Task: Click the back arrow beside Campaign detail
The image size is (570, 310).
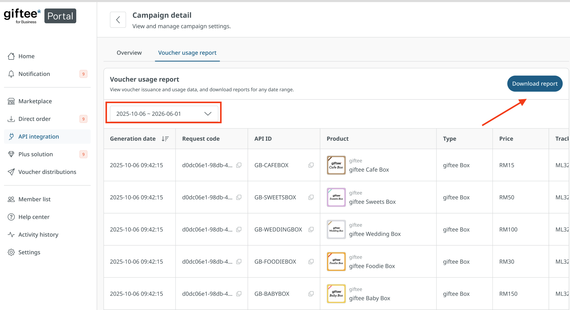Action: 118,20
